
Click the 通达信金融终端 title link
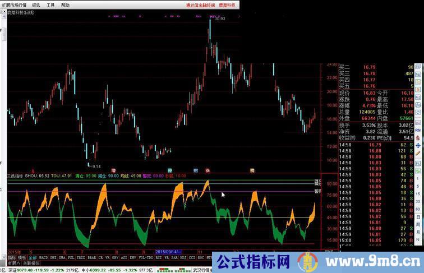click(201, 4)
